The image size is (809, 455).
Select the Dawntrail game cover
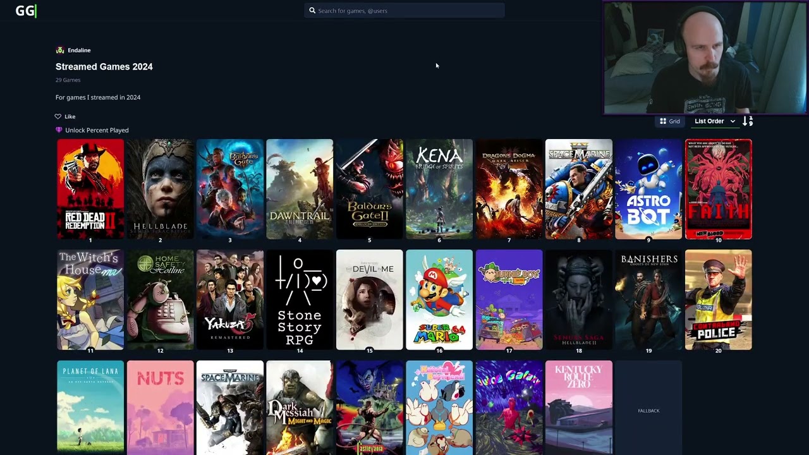pyautogui.click(x=300, y=189)
